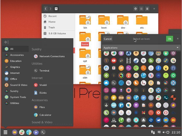Select the film strip icon
This screenshot has width=182, height=136.
[x=128, y=60]
